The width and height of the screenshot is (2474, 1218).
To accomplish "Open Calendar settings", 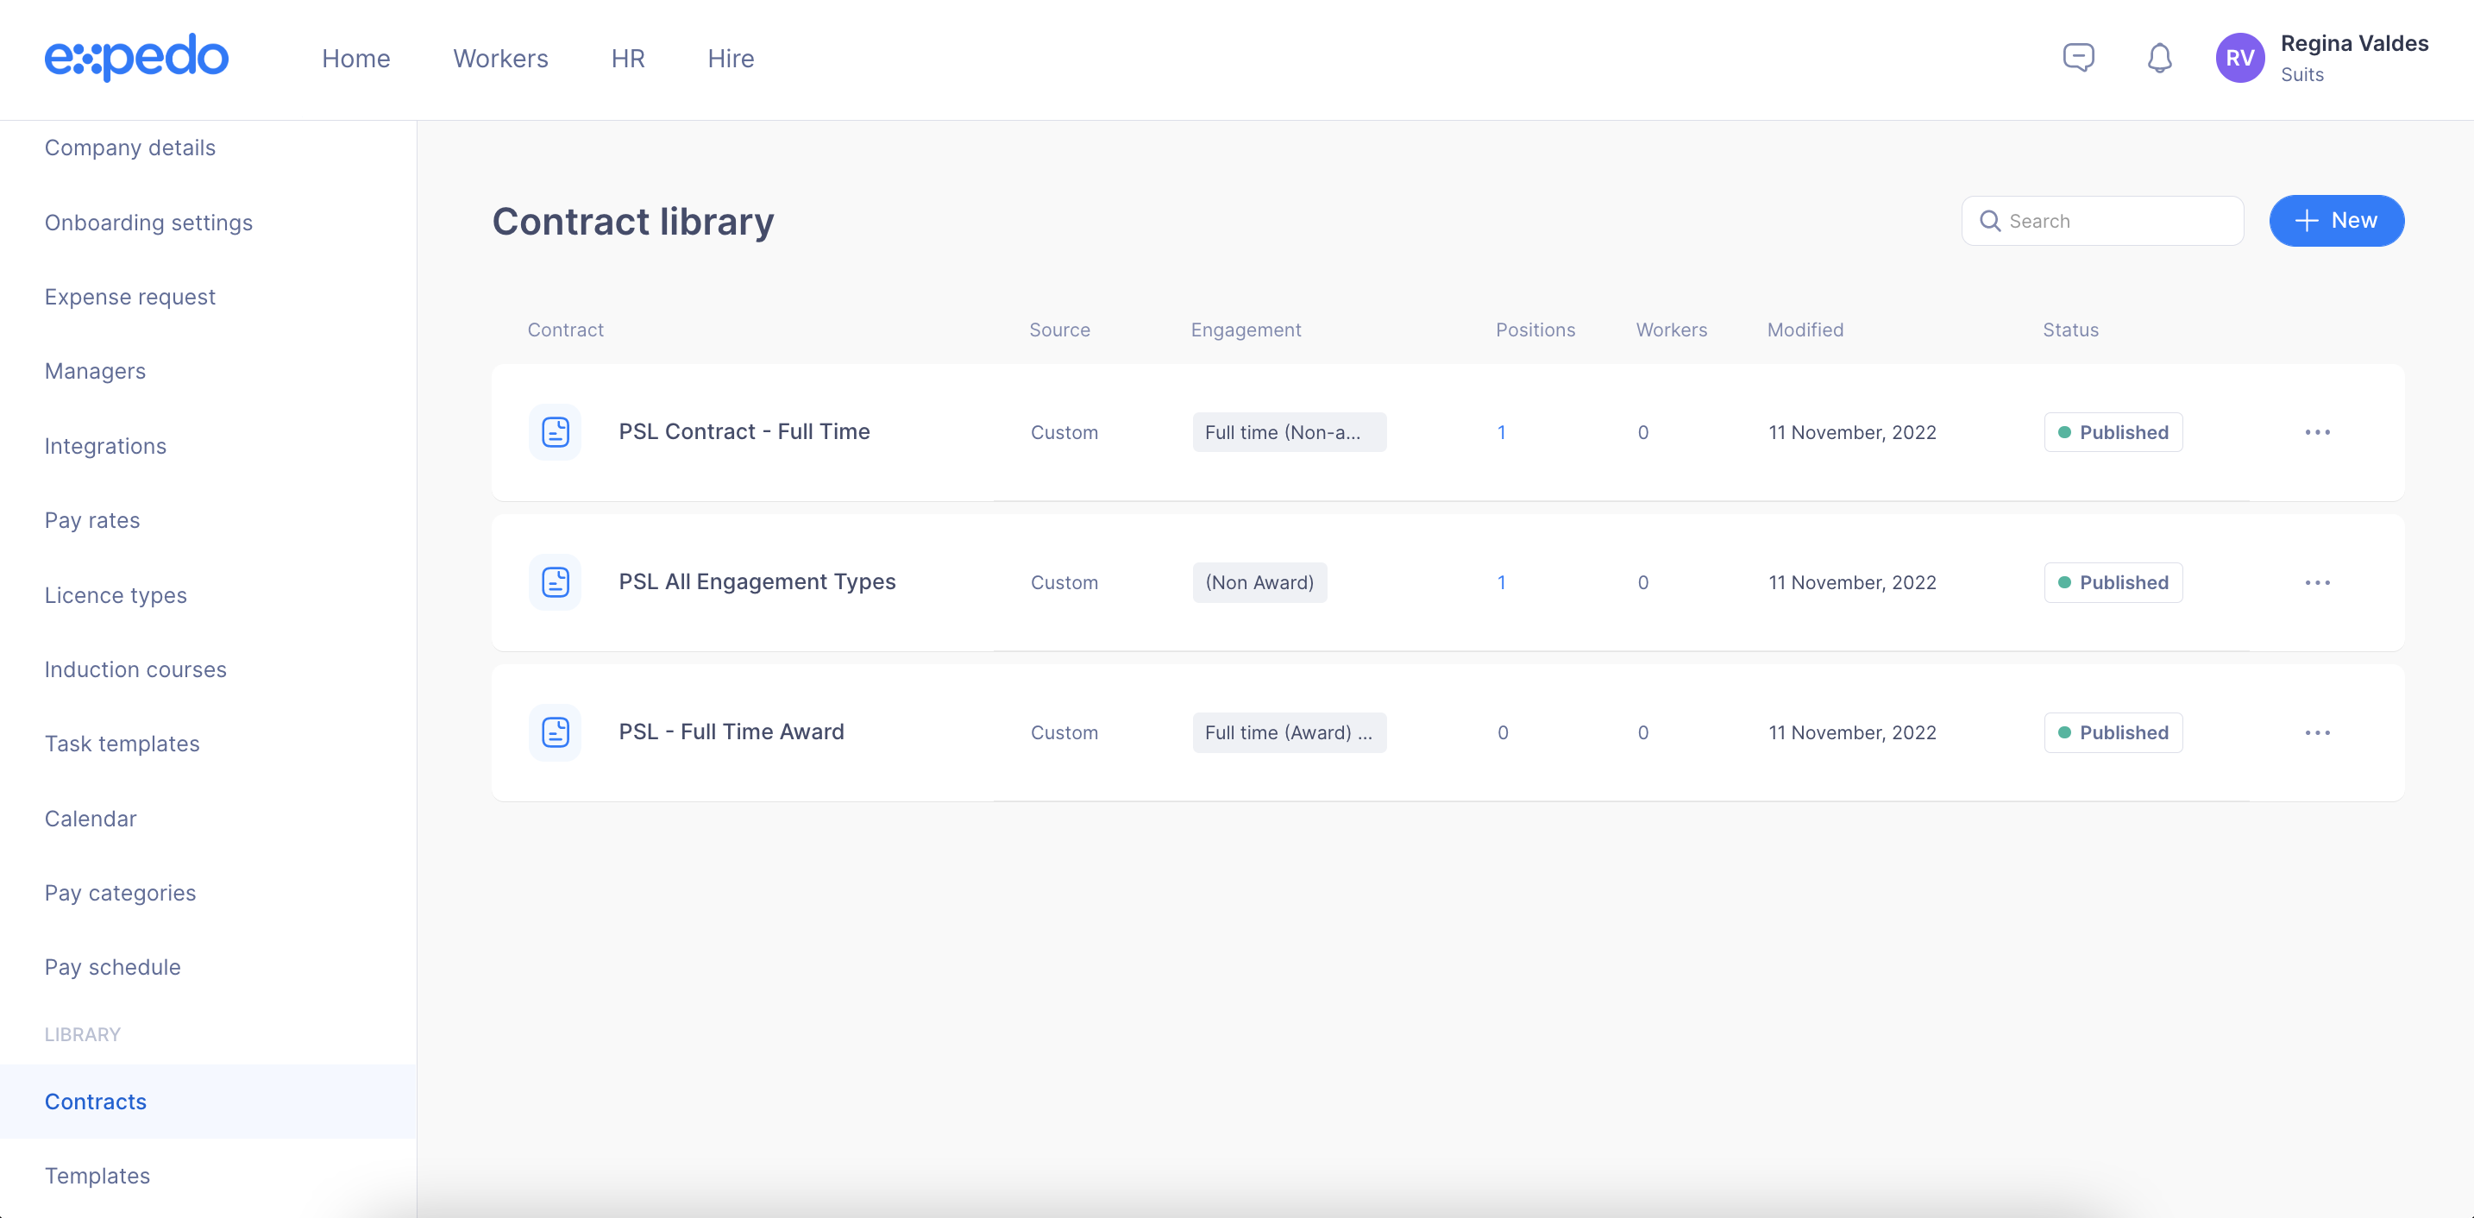I will (x=91, y=819).
